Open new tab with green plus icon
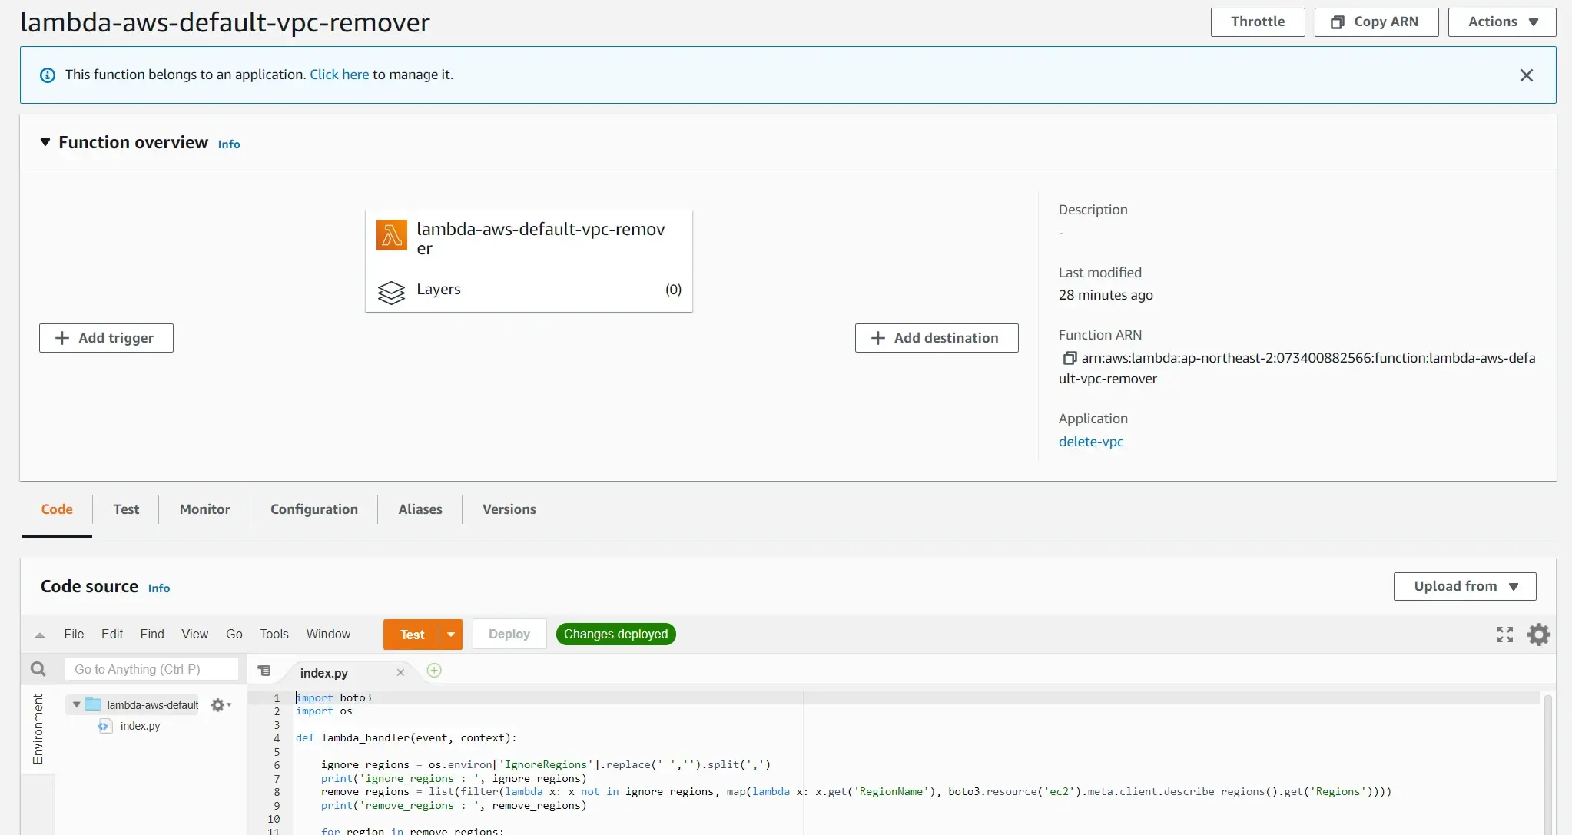1572x835 pixels. point(434,671)
